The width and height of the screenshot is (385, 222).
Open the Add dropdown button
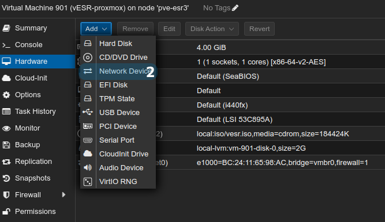tap(96, 29)
